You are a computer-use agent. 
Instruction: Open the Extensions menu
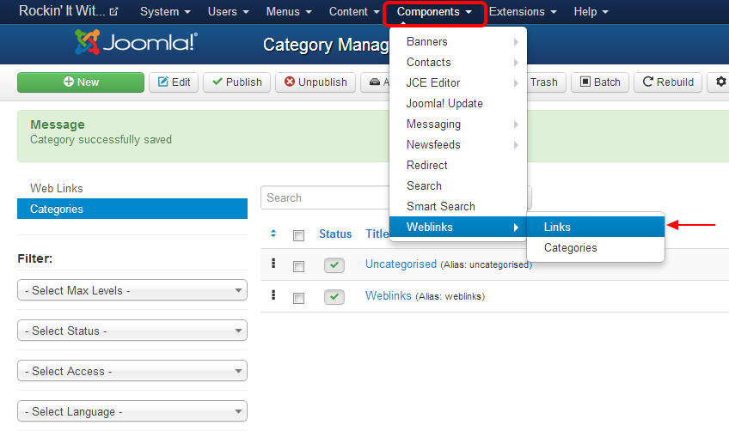click(523, 12)
